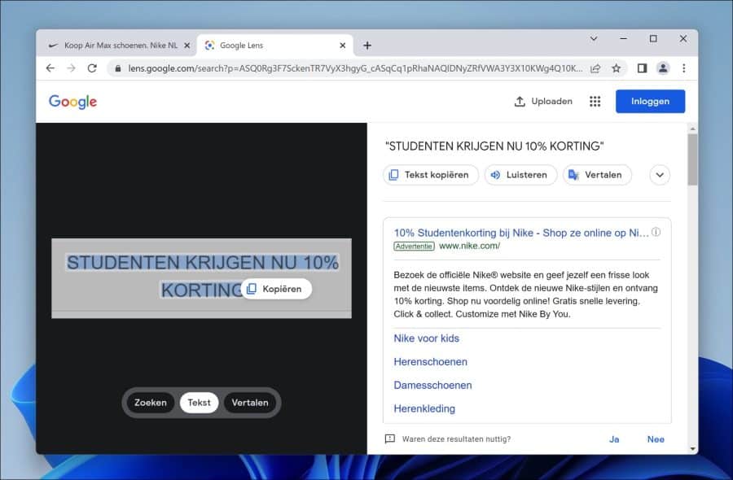Open a new browser tab

pos(367,46)
